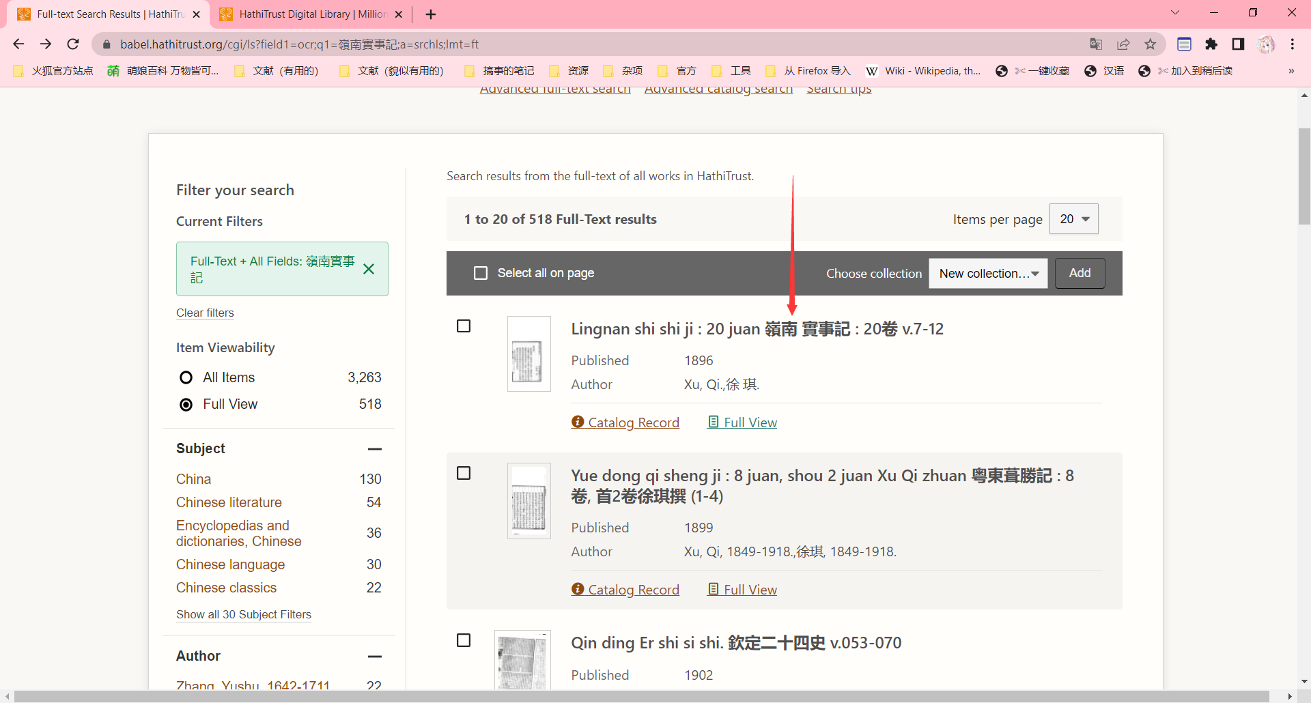Image resolution: width=1311 pixels, height=703 pixels.
Task: Go forward in browser history
Action: point(46,44)
